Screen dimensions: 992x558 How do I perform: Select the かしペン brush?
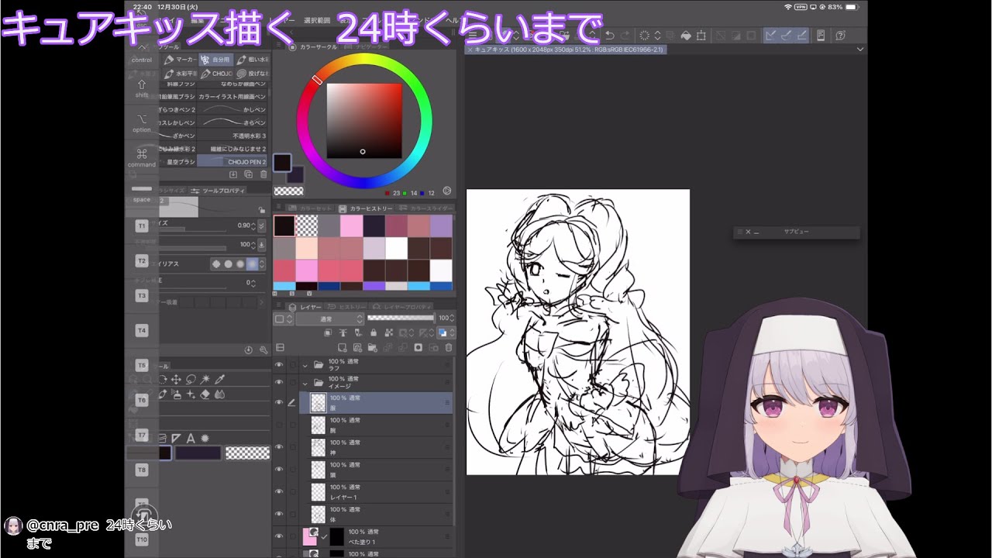click(x=232, y=110)
